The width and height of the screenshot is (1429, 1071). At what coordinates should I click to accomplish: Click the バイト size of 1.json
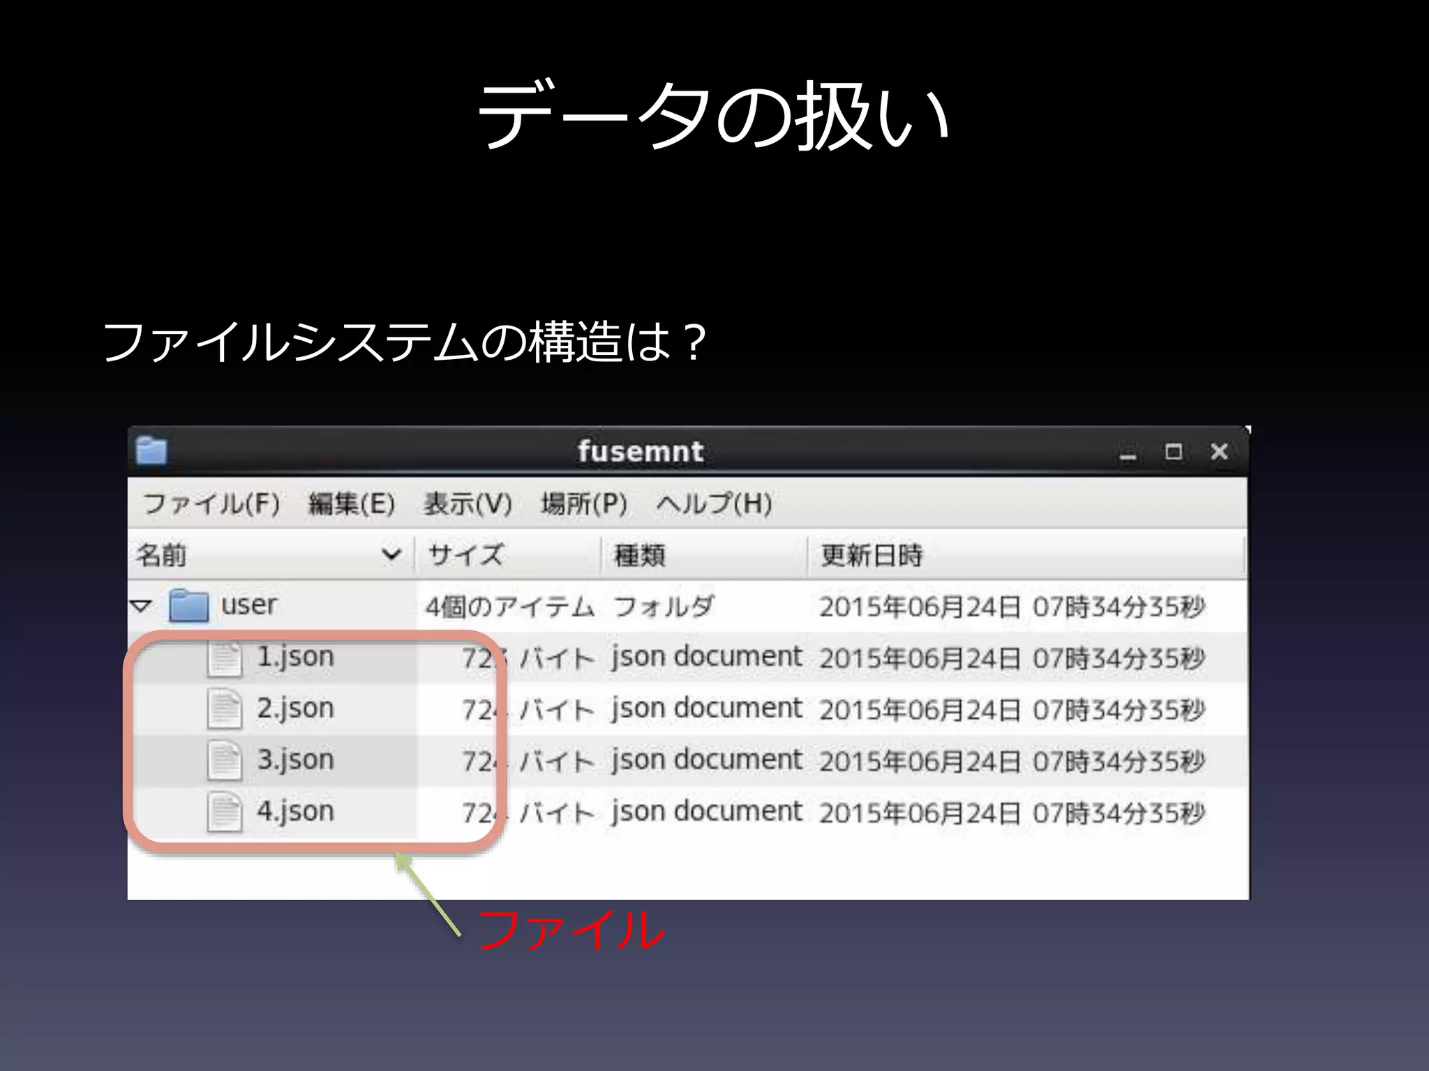528,658
